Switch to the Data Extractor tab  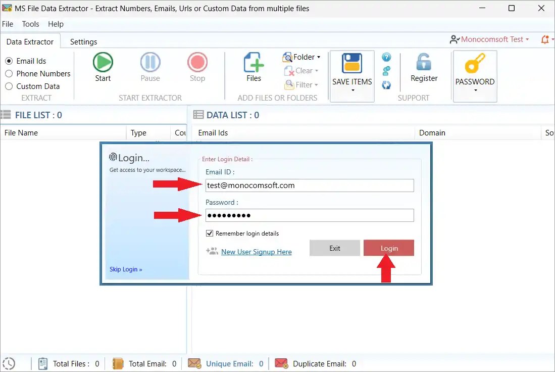point(30,42)
